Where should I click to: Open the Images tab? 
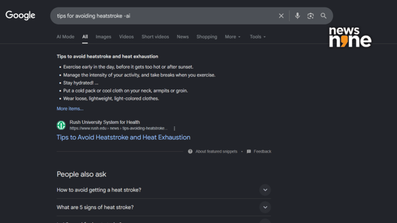pos(103,37)
